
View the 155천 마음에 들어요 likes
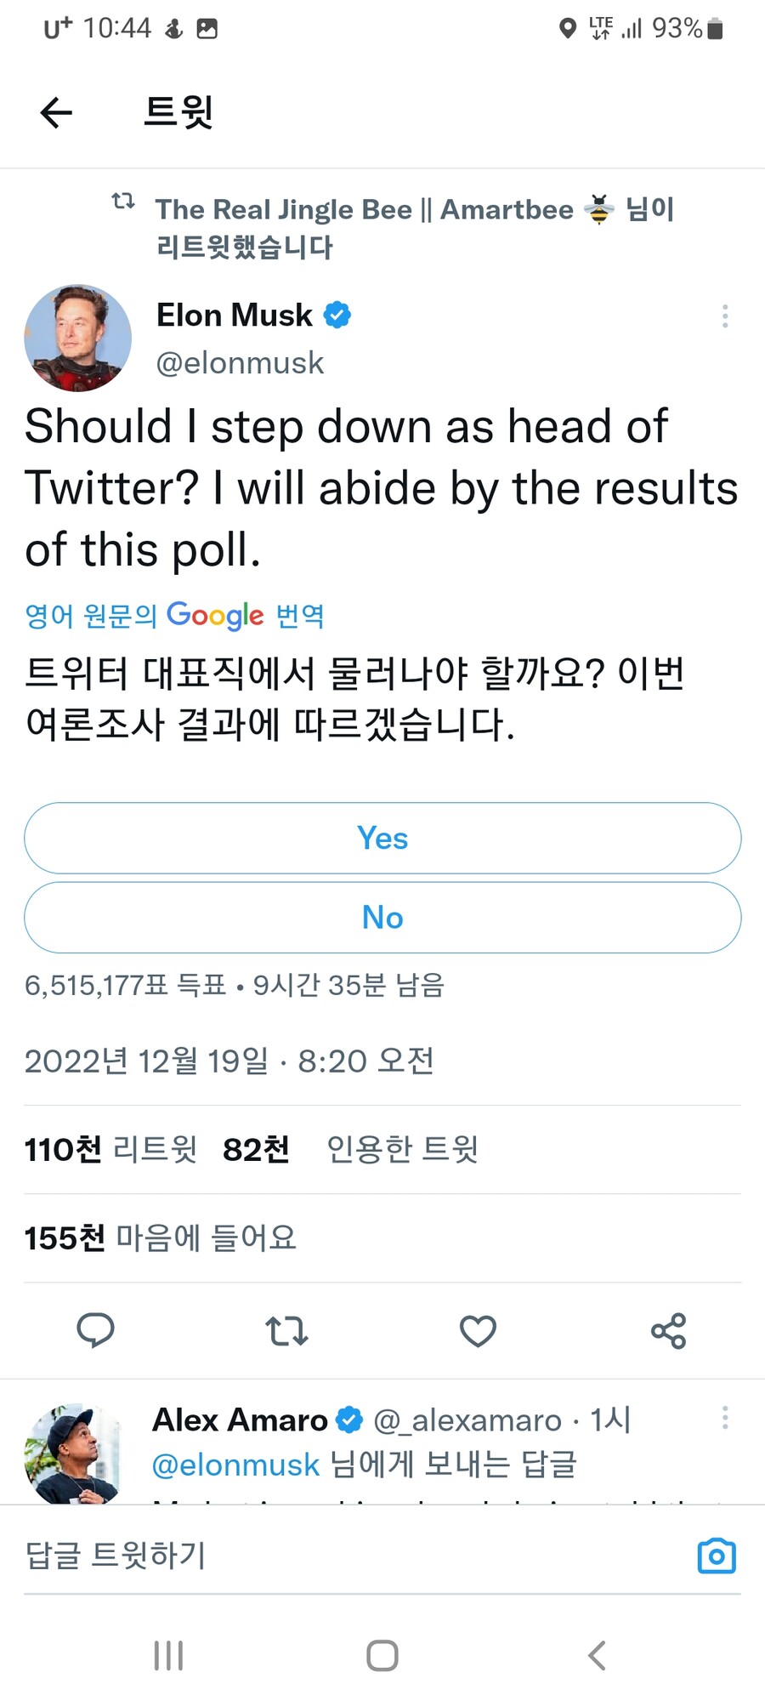[x=160, y=1238]
